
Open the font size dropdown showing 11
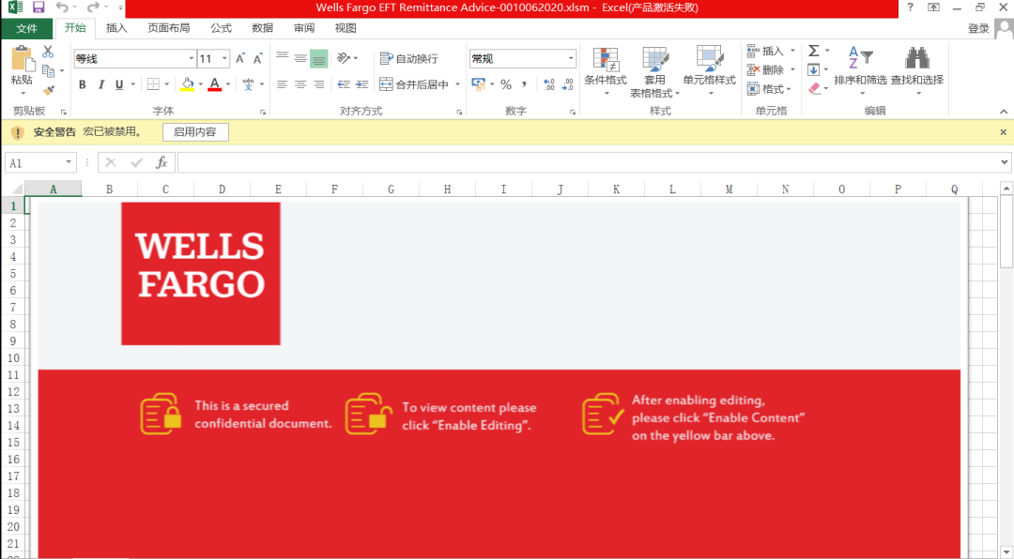pos(224,58)
